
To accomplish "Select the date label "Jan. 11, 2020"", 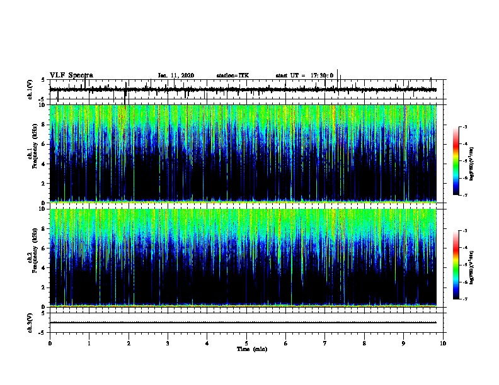I will click(176, 75).
